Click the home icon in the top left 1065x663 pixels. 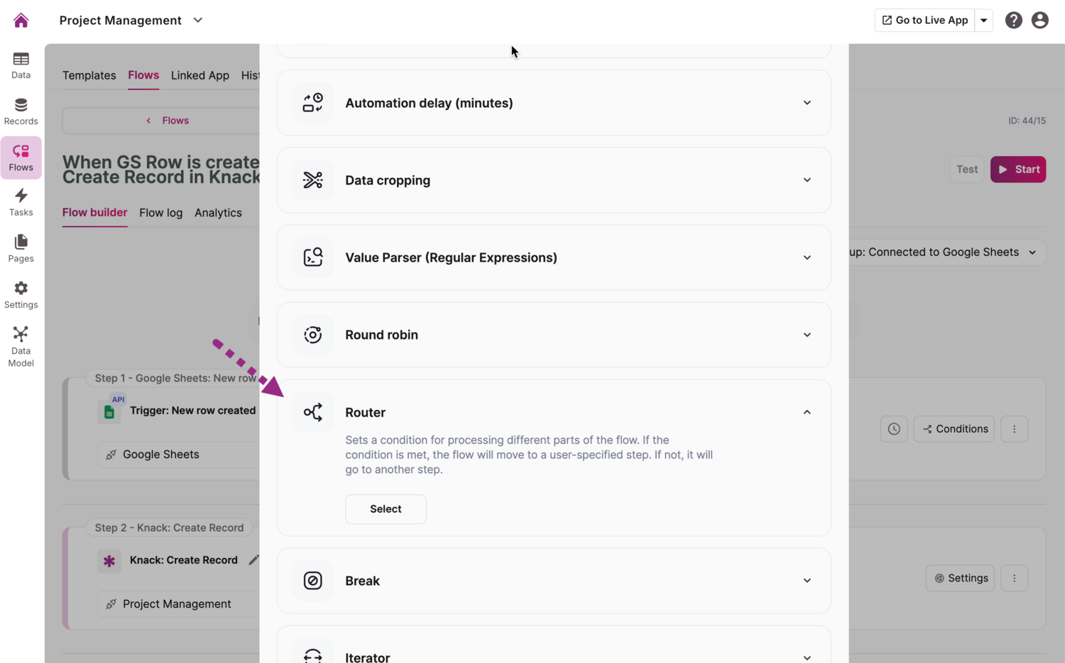tap(21, 21)
